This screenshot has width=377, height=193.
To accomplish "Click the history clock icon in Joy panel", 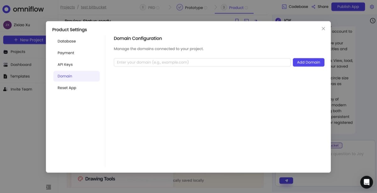I will [372, 20].
